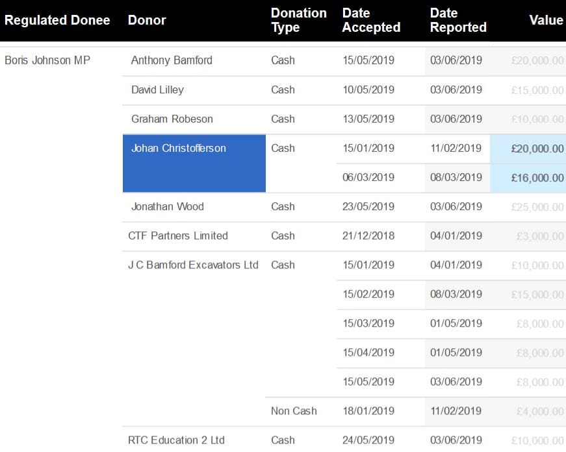Click the Value column header
566x452 pixels.
click(x=546, y=20)
